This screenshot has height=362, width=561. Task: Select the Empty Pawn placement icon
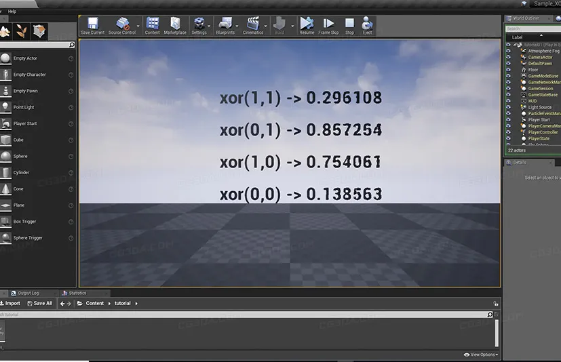pos(5,91)
